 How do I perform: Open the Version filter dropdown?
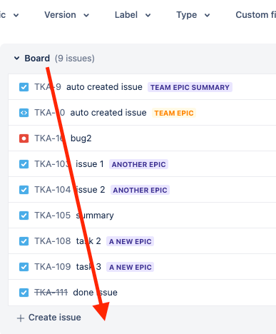(x=66, y=15)
